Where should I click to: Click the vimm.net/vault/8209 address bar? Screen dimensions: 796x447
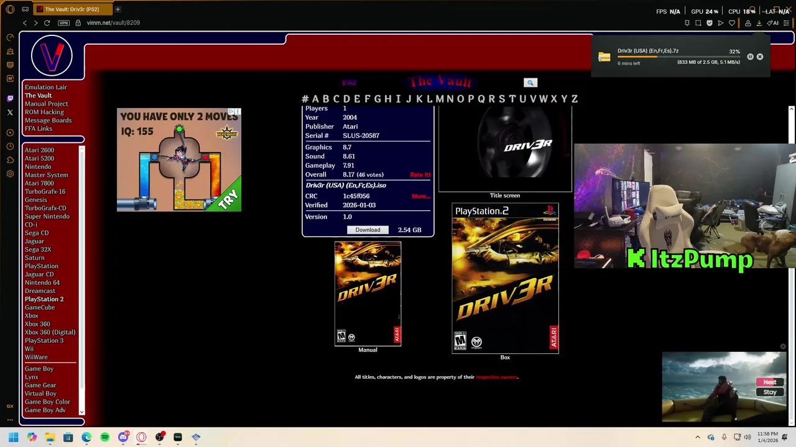click(x=113, y=23)
